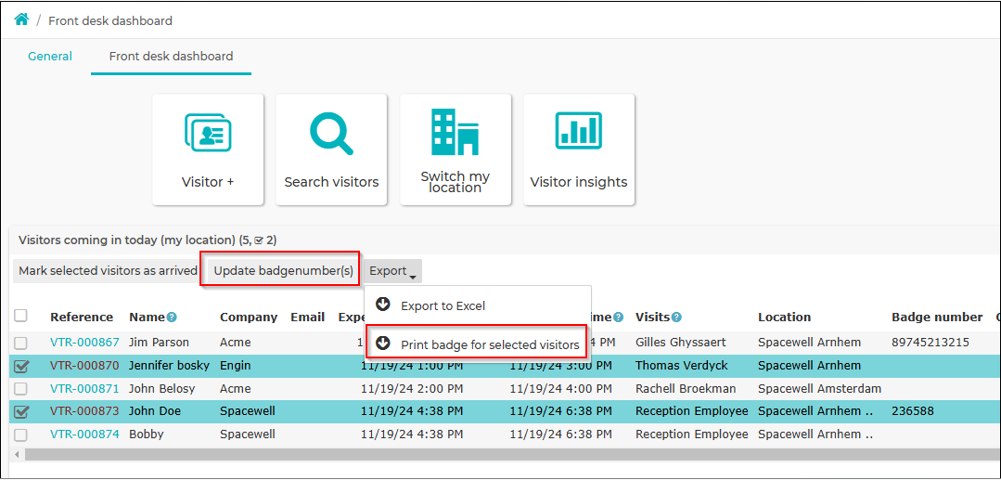The width and height of the screenshot is (1001, 480).
Task: Click the horizontal scrollbar under the table
Action: 505,454
